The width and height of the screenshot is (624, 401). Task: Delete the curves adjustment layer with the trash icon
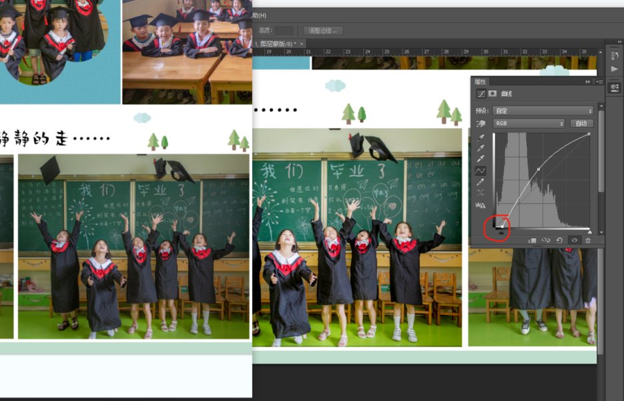(588, 240)
